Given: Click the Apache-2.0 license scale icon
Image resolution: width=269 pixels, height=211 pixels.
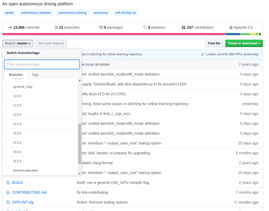Looking at the screenshot, I should tap(231, 27).
